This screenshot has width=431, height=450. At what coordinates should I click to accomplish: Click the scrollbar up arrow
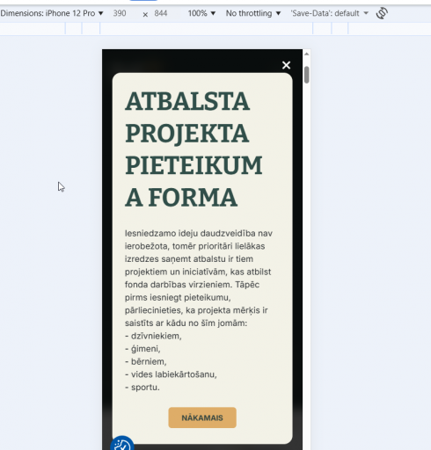(x=307, y=54)
